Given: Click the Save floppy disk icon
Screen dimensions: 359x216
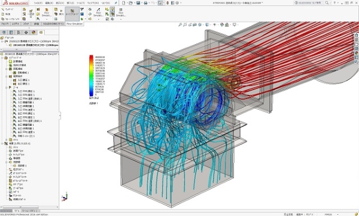Looking at the screenshot, I should pos(138,3).
